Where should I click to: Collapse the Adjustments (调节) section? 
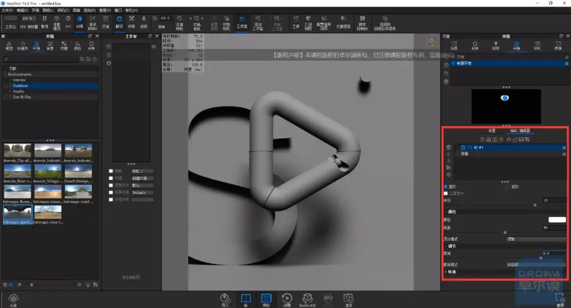(446, 246)
